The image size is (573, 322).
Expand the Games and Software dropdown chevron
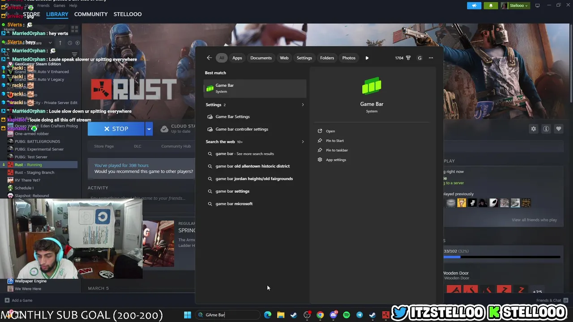(50, 43)
